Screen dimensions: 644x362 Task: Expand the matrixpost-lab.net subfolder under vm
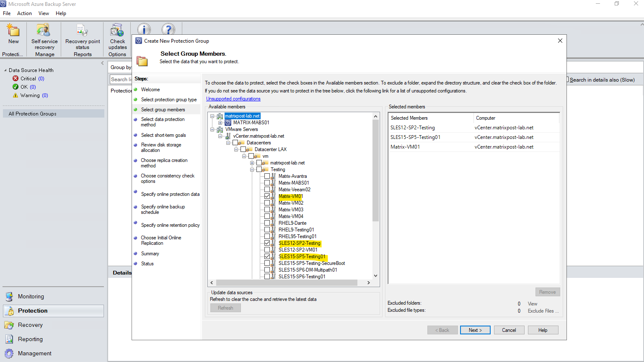point(252,163)
